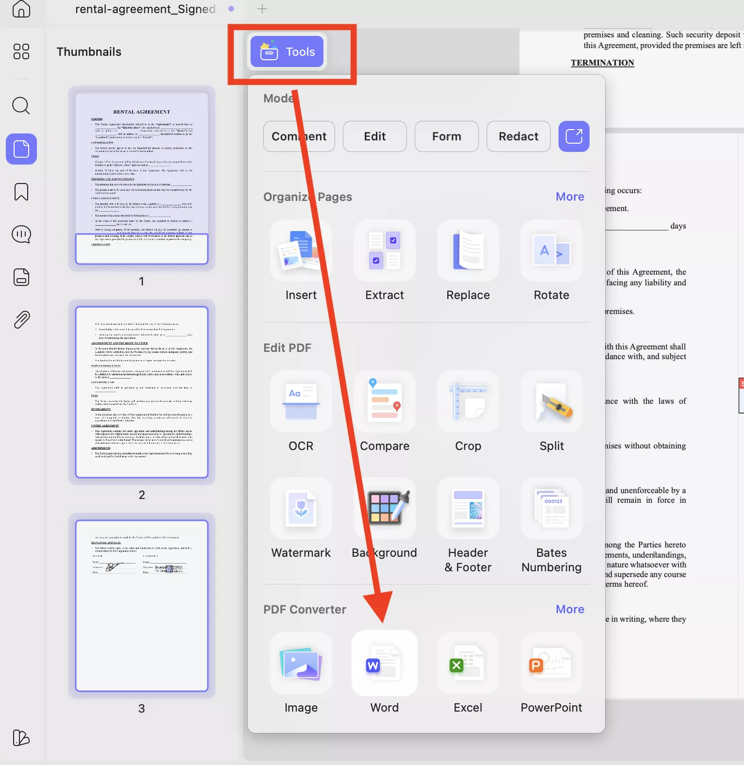Switch to Form mode
The image size is (744, 765).
click(x=447, y=136)
